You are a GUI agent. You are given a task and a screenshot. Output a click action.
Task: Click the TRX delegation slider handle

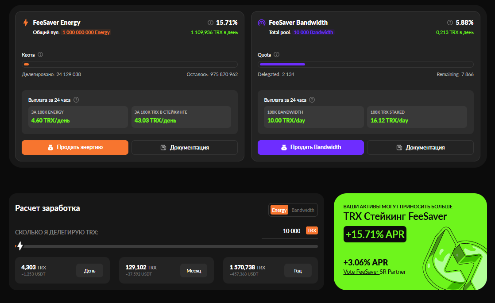click(x=19, y=246)
